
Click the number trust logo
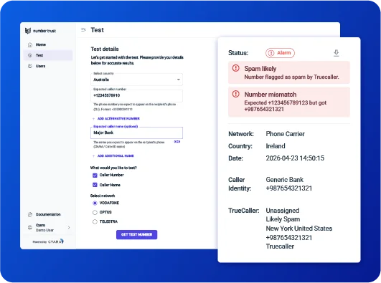(40, 31)
